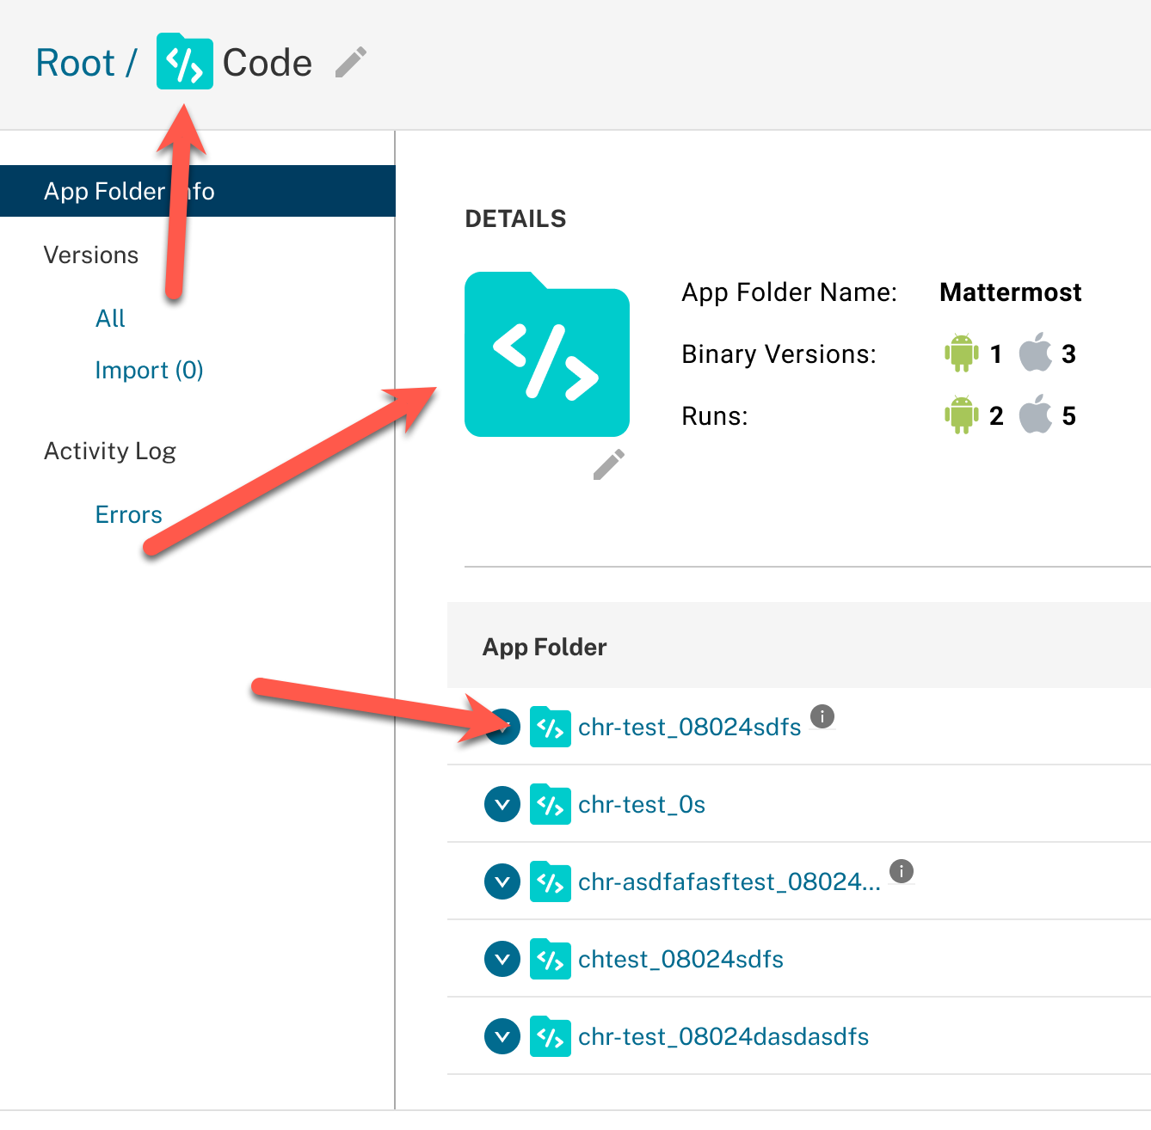Expand the chtest_08024sdfs folder row

(502, 959)
